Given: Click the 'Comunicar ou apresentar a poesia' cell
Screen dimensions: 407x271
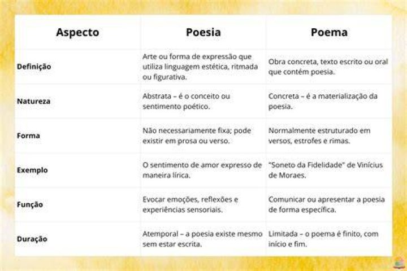Looking at the screenshot, I should click(x=327, y=204).
